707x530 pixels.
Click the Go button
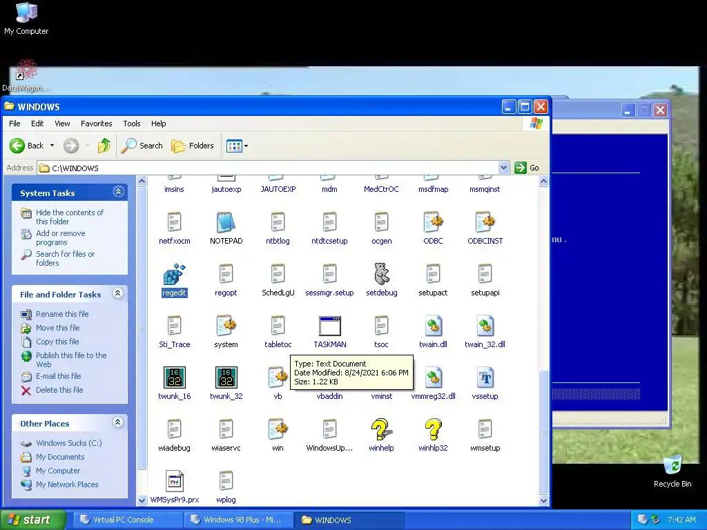pyautogui.click(x=527, y=168)
